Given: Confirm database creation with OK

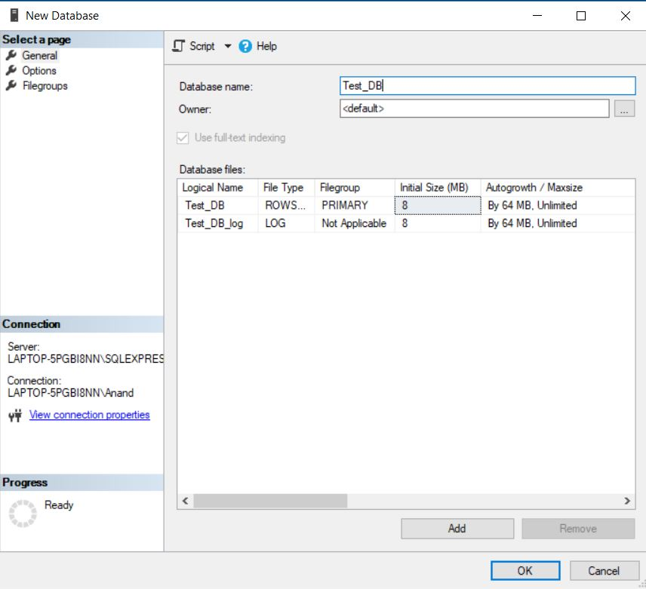Looking at the screenshot, I should 524,571.
